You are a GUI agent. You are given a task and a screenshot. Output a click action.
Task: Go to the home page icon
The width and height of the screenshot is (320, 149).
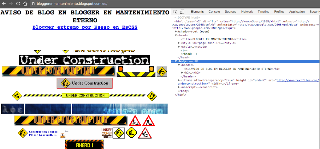pyautogui.click(x=25, y=4)
